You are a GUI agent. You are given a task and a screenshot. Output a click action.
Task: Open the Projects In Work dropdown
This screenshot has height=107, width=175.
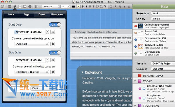163,13
